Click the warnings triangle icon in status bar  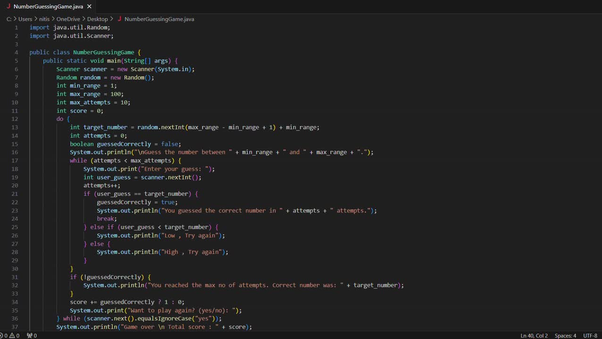click(12, 336)
